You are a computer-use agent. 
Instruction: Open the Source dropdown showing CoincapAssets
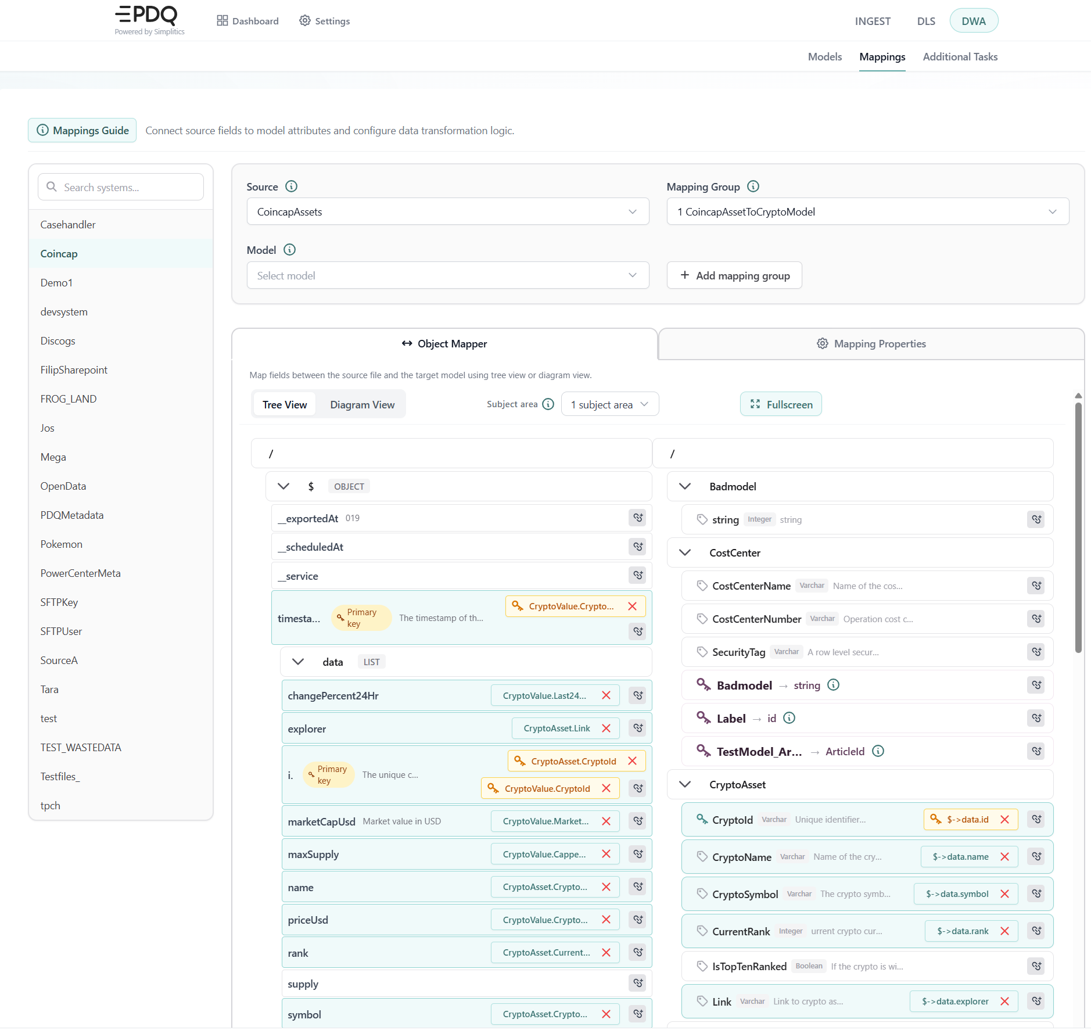coord(448,211)
